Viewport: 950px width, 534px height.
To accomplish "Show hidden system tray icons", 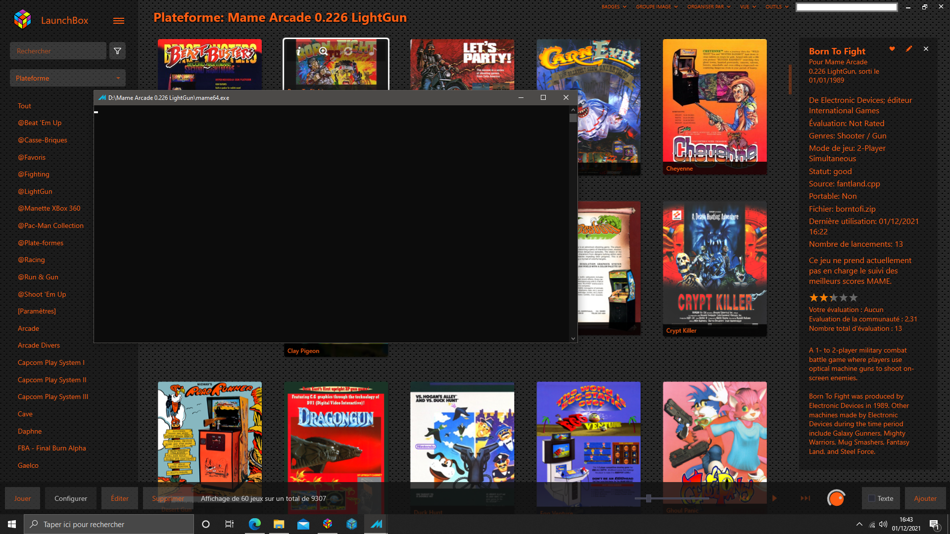I will click(x=859, y=524).
